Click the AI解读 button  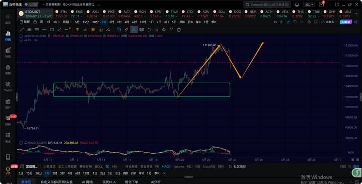coord(346,22)
